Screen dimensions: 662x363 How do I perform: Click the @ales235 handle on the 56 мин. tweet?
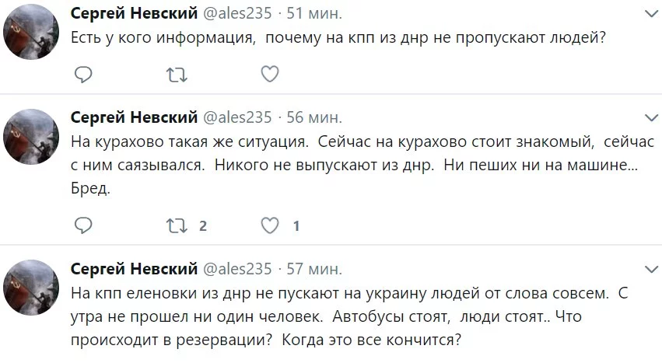pyautogui.click(x=237, y=117)
